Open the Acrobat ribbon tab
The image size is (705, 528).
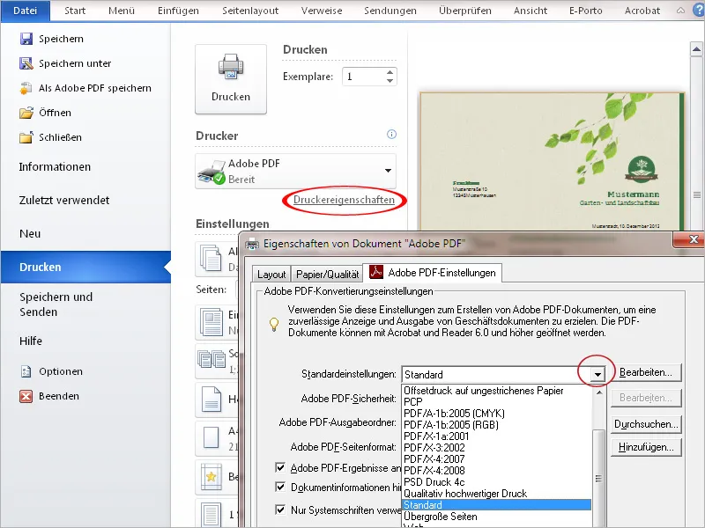(642, 11)
